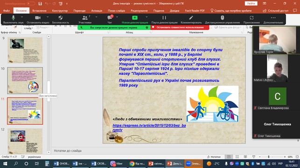Viewport: 300px width, 168px height.
Task: Stop screen sharing with red button
Action: (x=180, y=27)
